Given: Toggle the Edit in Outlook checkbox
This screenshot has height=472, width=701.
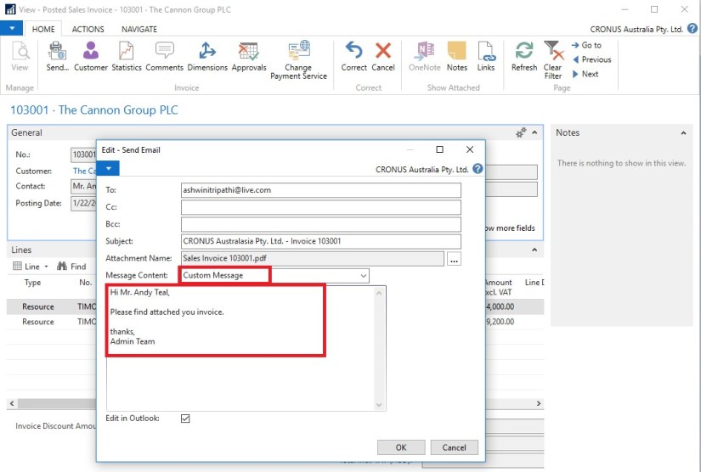Looking at the screenshot, I should [185, 419].
